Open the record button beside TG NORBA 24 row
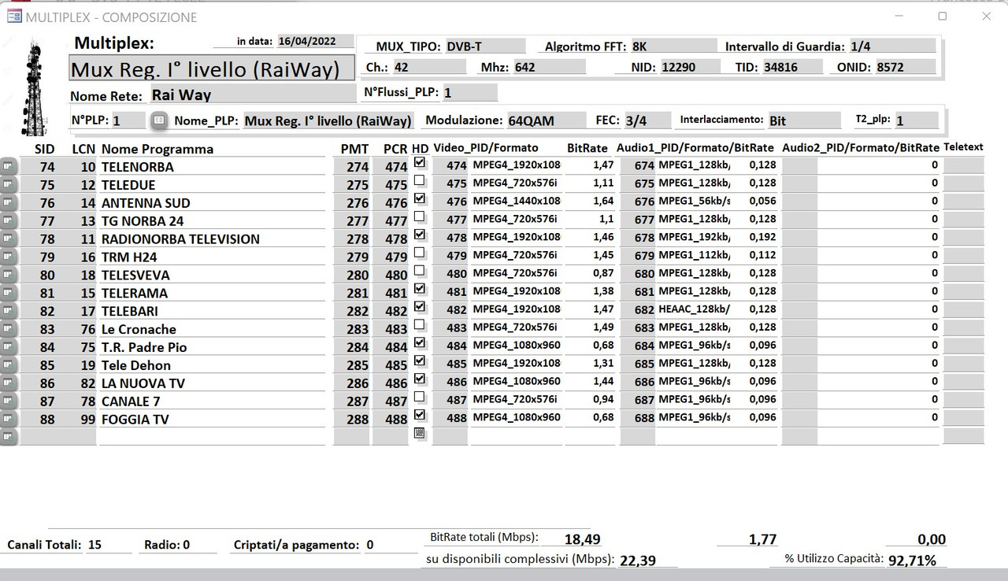This screenshot has width=1008, height=581. point(9,220)
